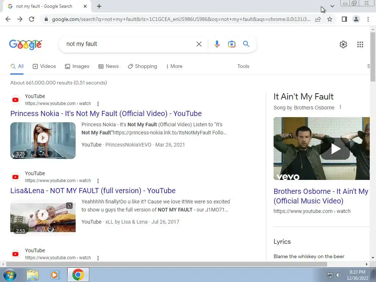Click the youtube.com › watch URL above Lisa&Lena
Screen dimensions: 376x282
58,181
